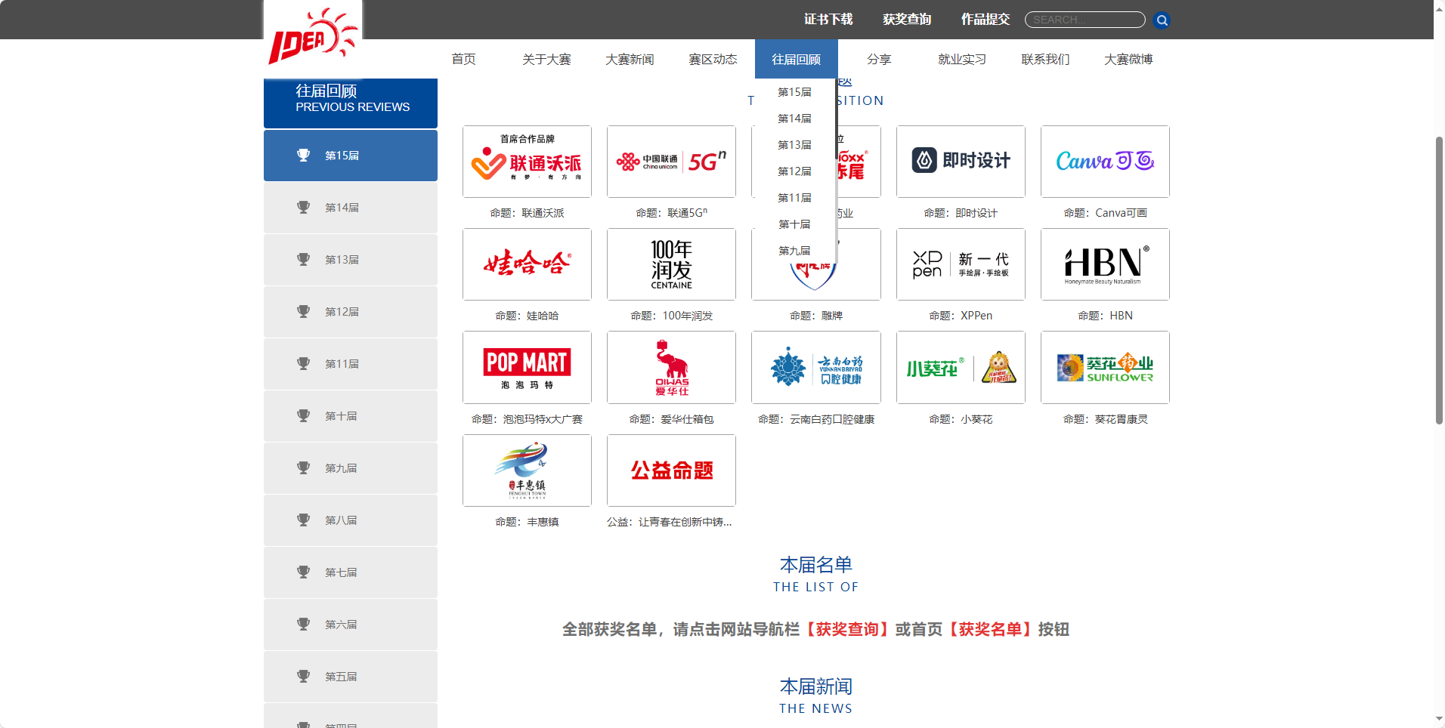Open the 联通沃派 brand logo card

(x=527, y=162)
